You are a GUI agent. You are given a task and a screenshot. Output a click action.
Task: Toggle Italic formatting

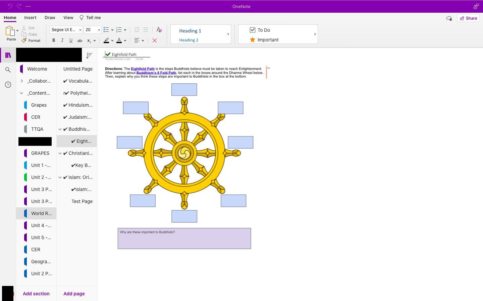click(62, 40)
